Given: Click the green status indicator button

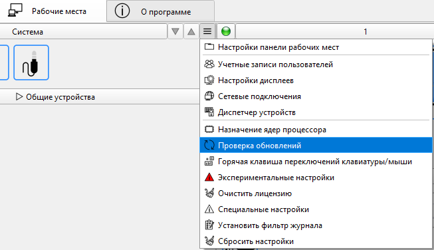Looking at the screenshot, I should point(226,31).
